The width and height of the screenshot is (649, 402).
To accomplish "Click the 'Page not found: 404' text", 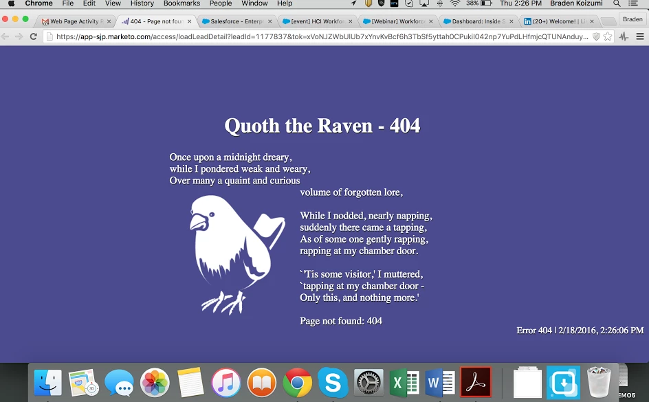I will point(341,321).
